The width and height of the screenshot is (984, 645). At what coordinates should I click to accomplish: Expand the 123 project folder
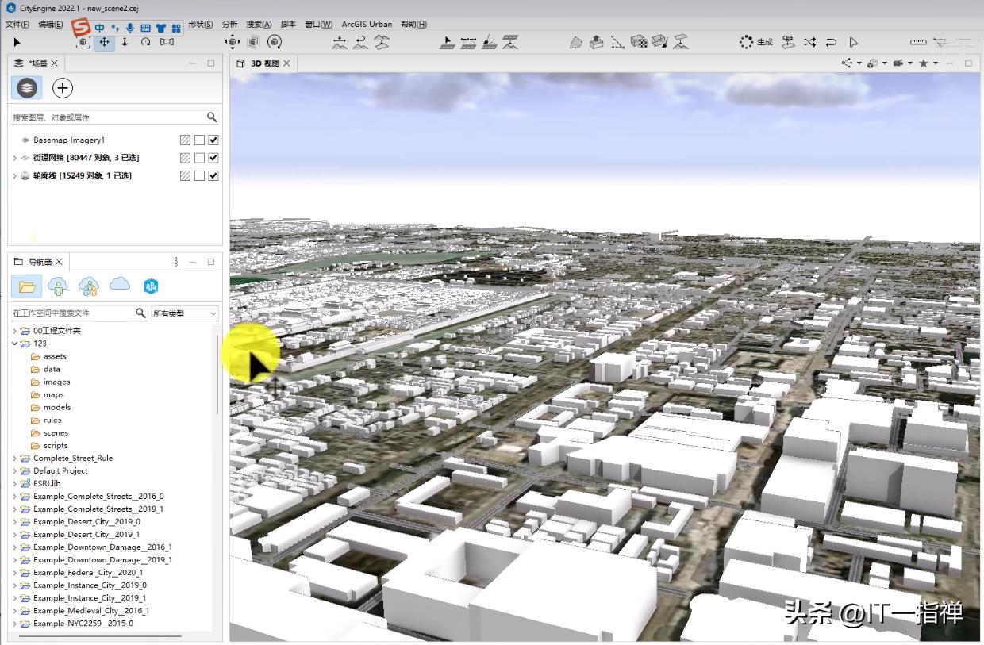pos(15,343)
